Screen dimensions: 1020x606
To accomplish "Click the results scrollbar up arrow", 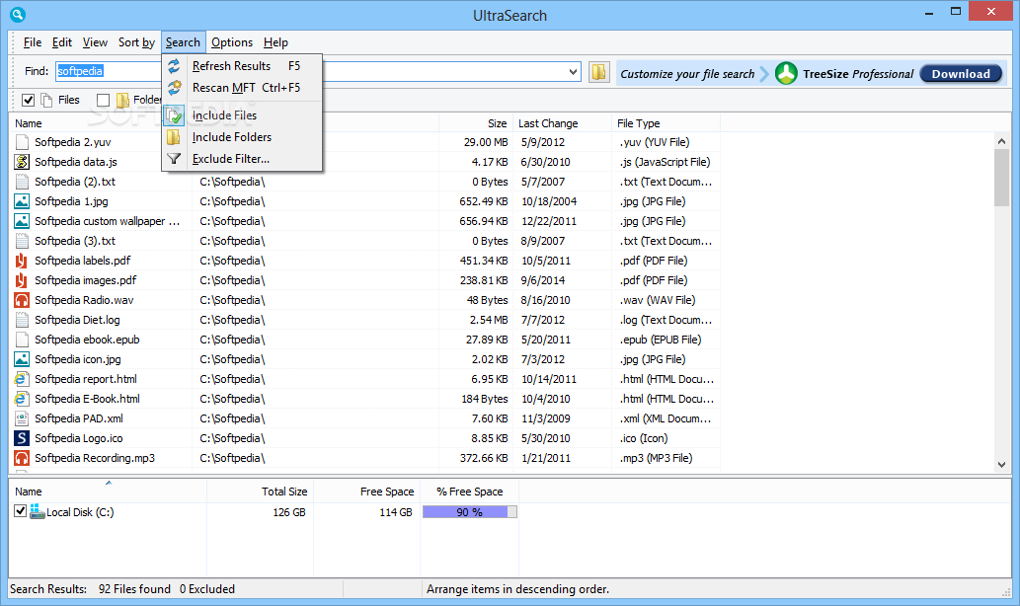I will [x=1001, y=141].
